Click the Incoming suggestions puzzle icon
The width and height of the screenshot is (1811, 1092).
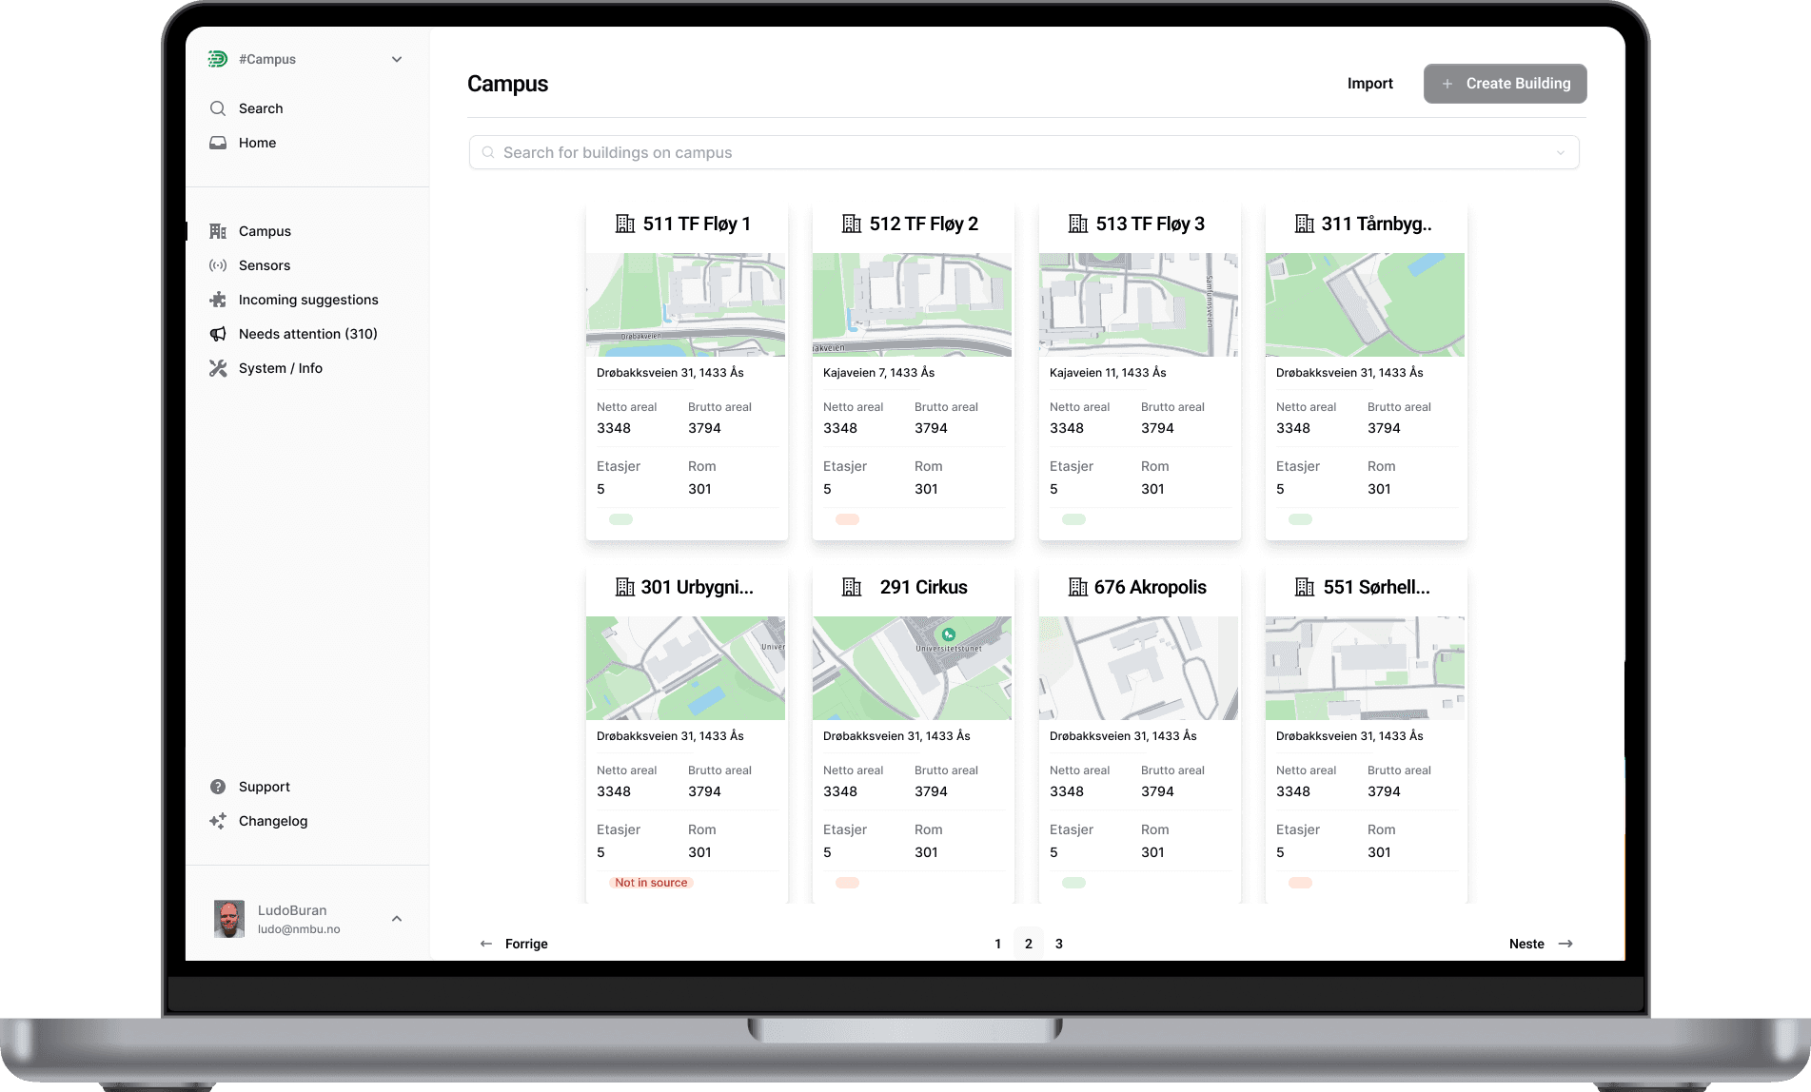click(x=218, y=300)
